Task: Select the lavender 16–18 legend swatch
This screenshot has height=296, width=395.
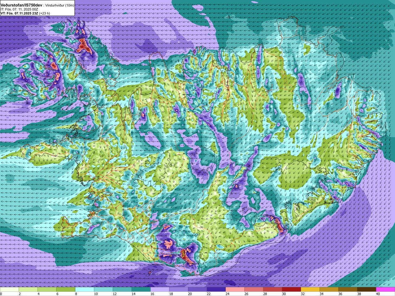Action: pyautogui.click(x=160, y=290)
